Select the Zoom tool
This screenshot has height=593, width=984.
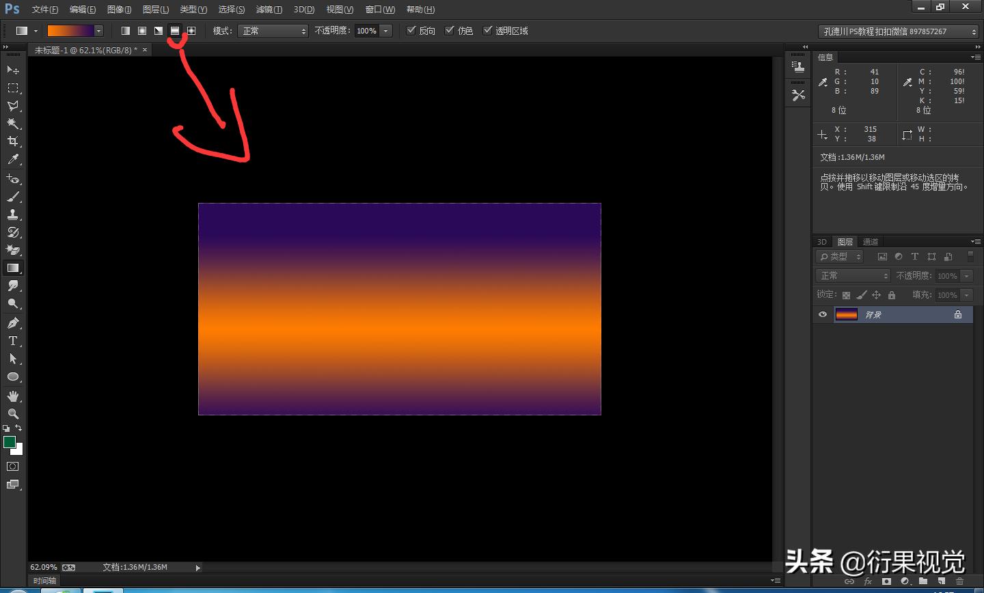12,413
